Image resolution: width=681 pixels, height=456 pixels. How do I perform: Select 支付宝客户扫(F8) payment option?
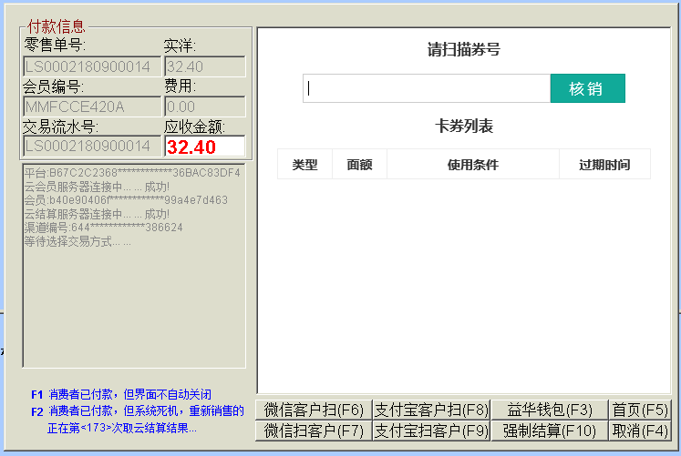point(431,410)
